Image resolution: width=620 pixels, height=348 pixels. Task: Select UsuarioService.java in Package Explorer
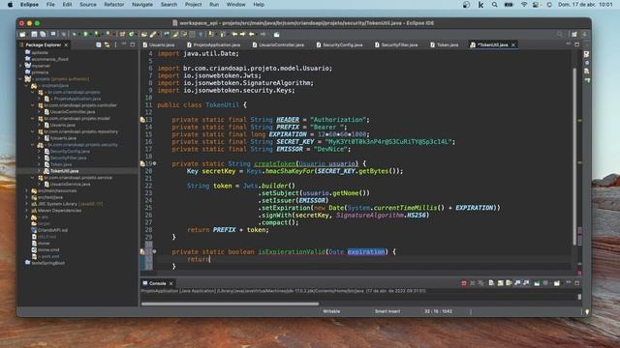point(70,184)
